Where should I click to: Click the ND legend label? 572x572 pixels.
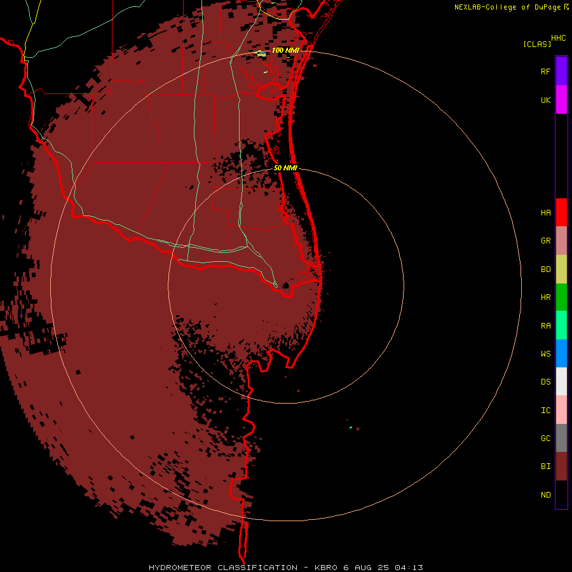(545, 495)
